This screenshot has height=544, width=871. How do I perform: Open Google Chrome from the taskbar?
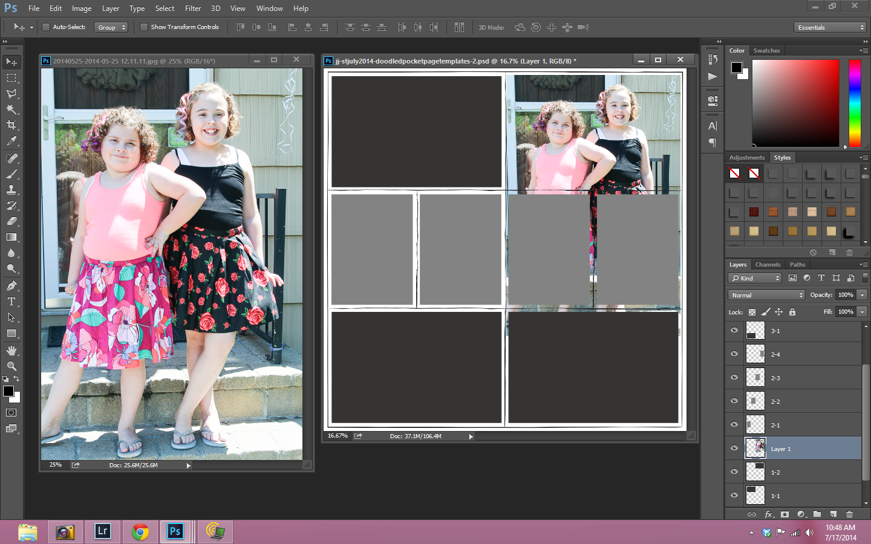coord(140,532)
